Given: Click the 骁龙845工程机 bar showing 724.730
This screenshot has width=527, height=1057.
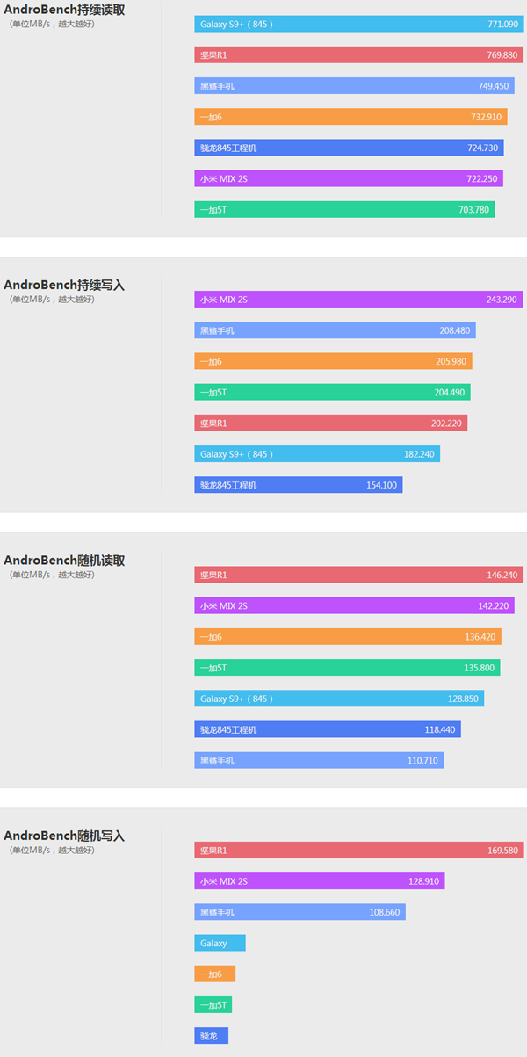Looking at the screenshot, I should coord(349,148).
